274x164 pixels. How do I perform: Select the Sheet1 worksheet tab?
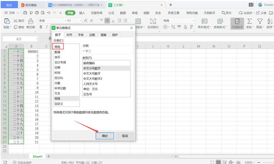pyautogui.click(x=37, y=157)
